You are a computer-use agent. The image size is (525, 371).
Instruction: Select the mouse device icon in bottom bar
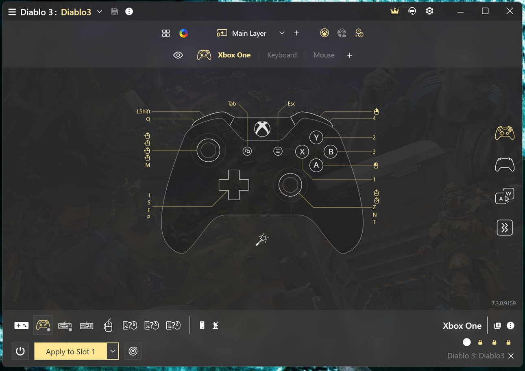tap(108, 325)
